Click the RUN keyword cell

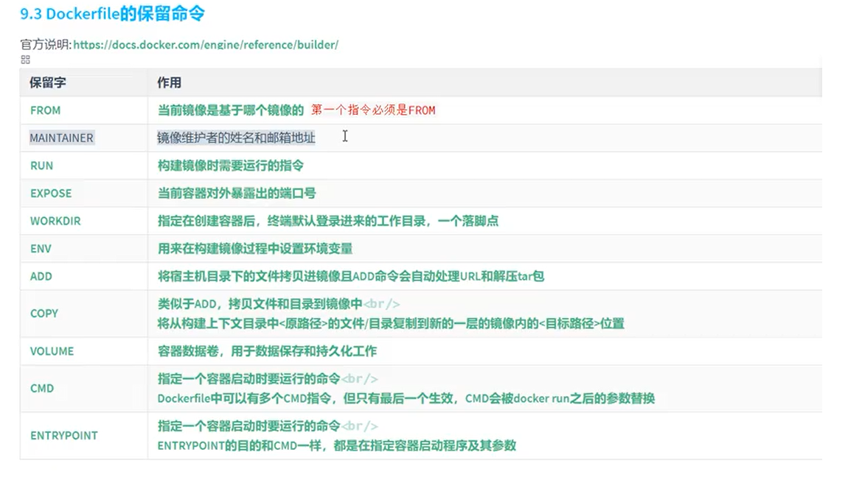click(41, 166)
